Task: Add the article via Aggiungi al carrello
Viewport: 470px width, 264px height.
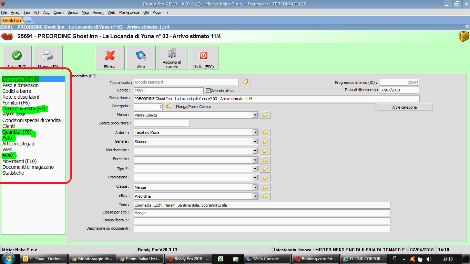Action: pyautogui.click(x=172, y=58)
